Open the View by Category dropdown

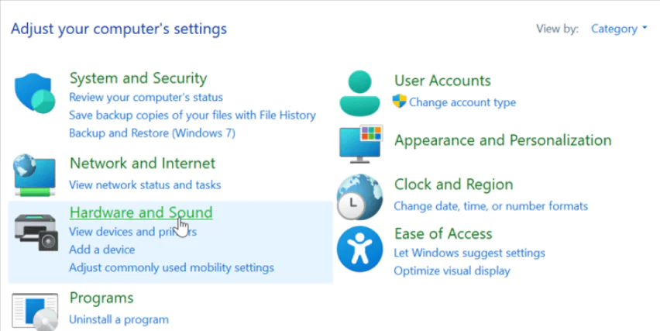point(619,29)
